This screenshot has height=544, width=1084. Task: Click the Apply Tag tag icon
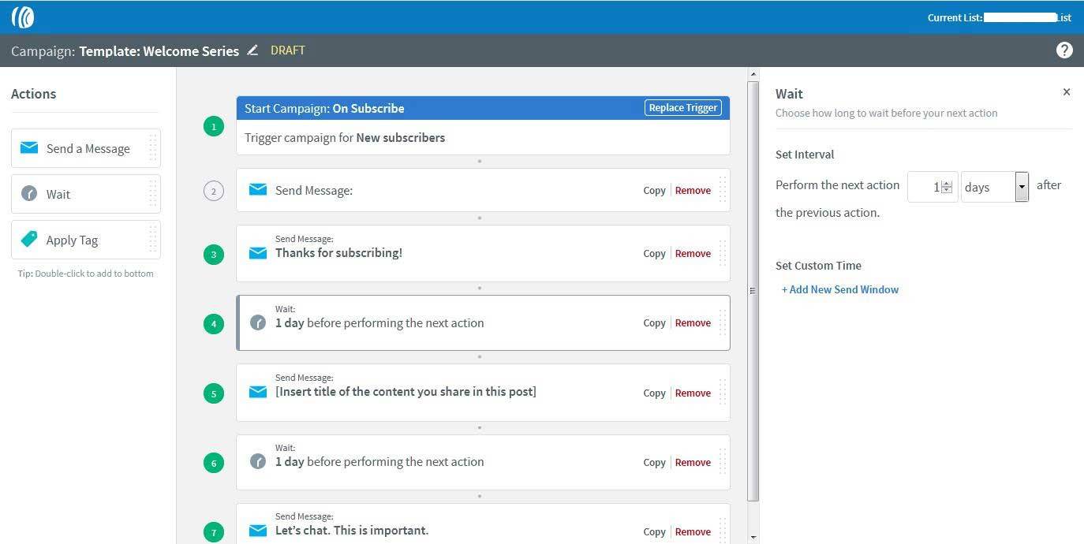(x=29, y=240)
